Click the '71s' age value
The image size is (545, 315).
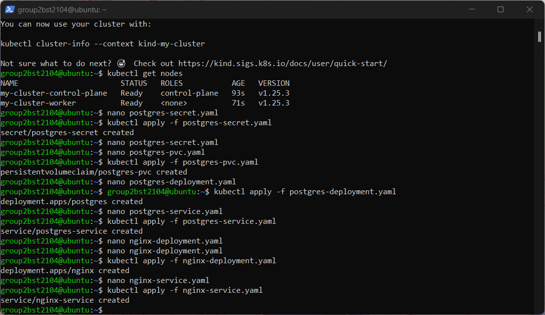[x=239, y=103]
